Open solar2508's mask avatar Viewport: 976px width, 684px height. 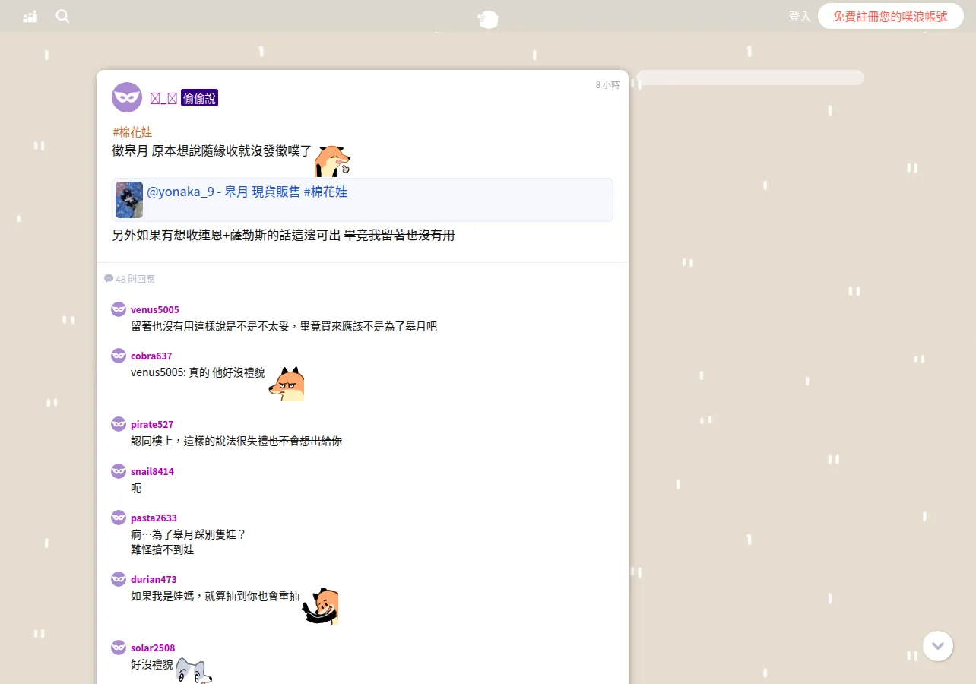pyautogui.click(x=119, y=648)
